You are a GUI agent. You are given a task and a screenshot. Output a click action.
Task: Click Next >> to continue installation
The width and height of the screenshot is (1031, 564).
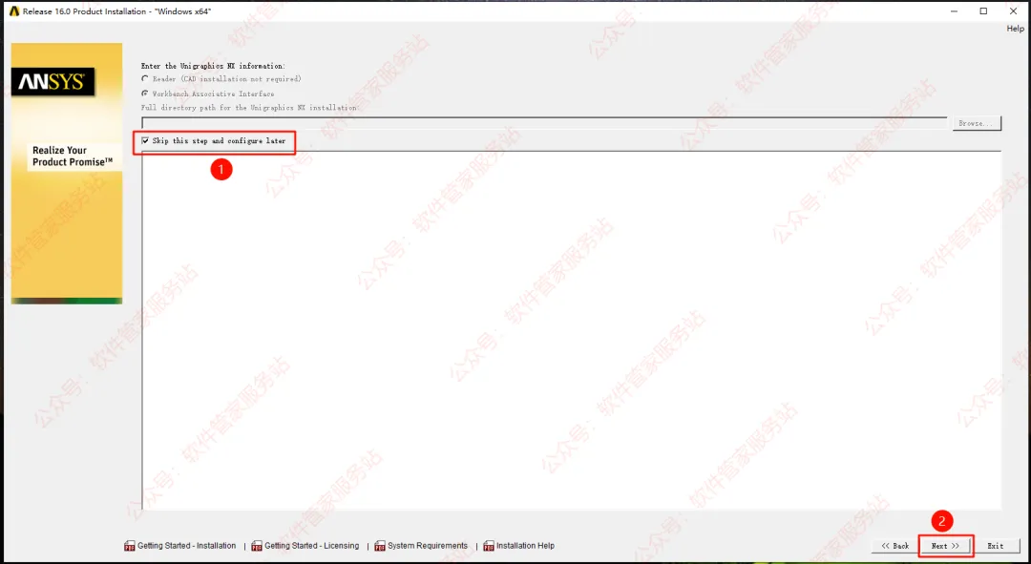coord(945,546)
